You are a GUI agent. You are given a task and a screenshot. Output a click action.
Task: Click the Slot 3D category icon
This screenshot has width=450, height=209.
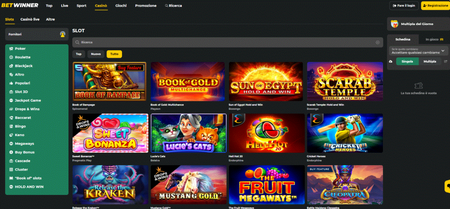coord(11,92)
